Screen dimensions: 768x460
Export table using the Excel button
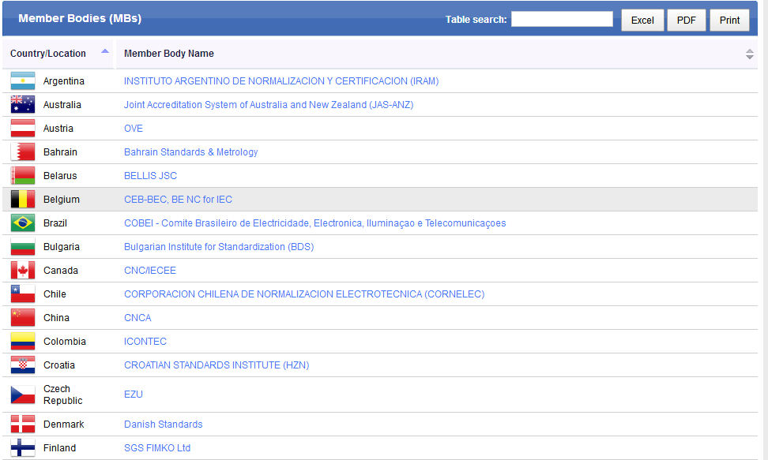coord(642,21)
